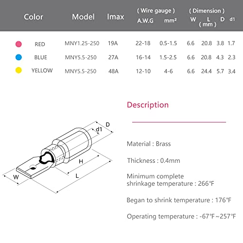243x243 pixels.
Task: Click the '4-6' mm² value
Action: pos(168,71)
